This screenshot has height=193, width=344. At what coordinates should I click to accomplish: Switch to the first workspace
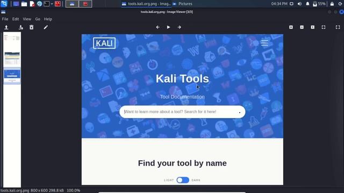(72, 4)
